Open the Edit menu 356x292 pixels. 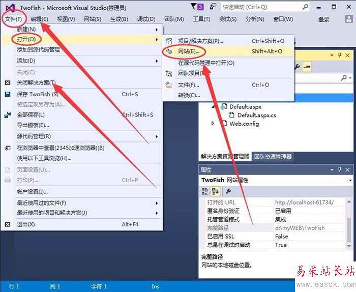coord(40,19)
